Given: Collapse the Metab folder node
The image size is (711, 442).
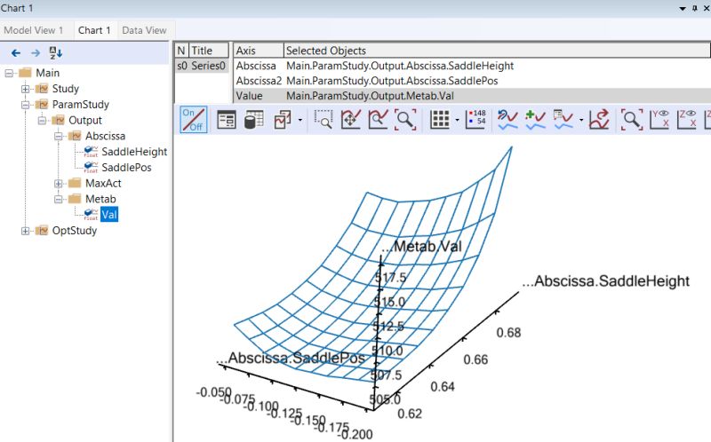Looking at the screenshot, I should [x=58, y=200].
